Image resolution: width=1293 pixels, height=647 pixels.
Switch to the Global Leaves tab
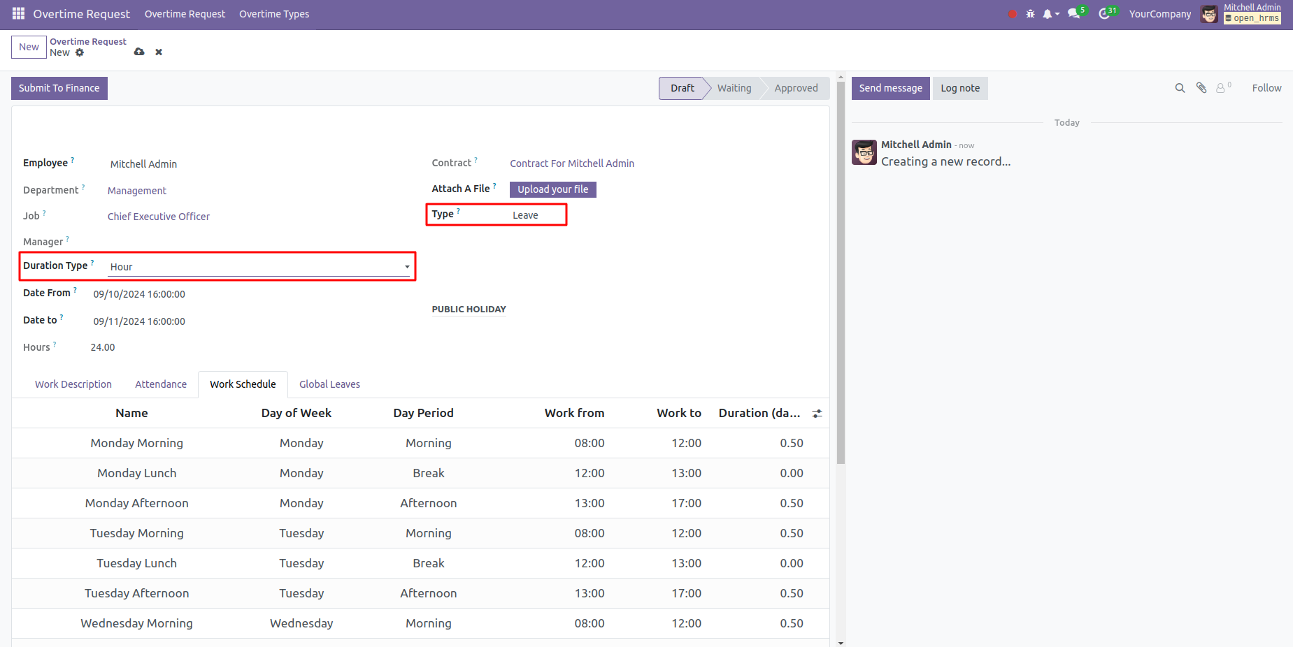(x=329, y=384)
